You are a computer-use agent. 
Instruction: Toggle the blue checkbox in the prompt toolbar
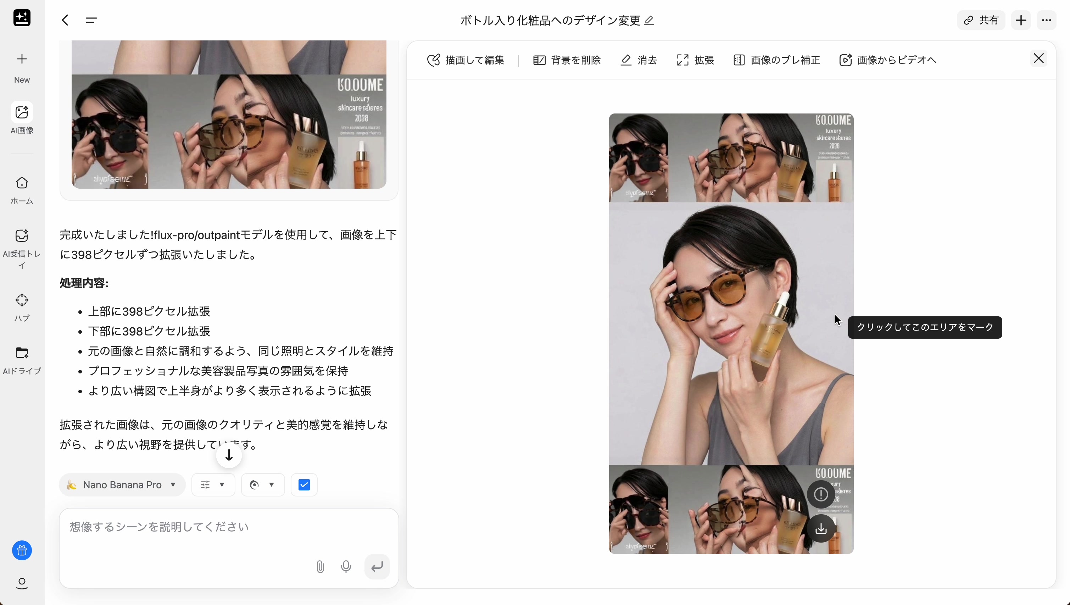coord(303,484)
